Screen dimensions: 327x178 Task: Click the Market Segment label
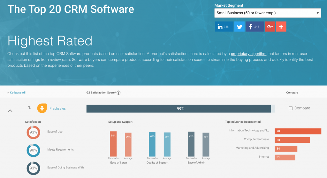point(229,5)
